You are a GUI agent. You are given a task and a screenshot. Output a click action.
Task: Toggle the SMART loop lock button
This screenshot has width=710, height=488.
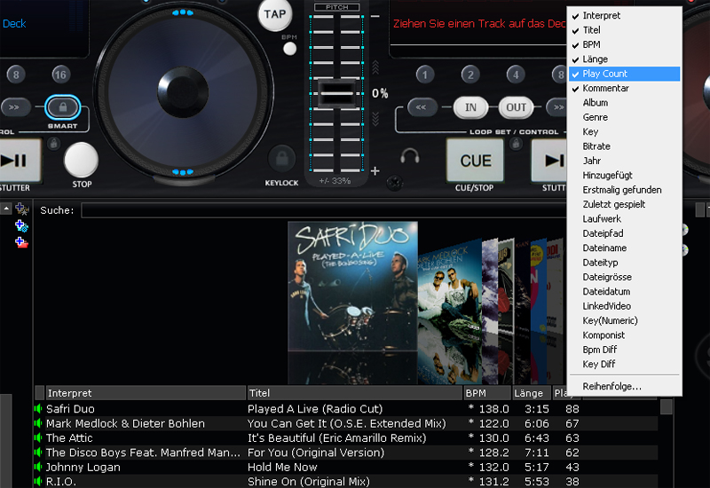[x=62, y=107]
